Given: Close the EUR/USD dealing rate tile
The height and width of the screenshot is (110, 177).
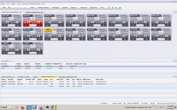Looking at the screenshot, I should pyautogui.click(x=20, y=15).
